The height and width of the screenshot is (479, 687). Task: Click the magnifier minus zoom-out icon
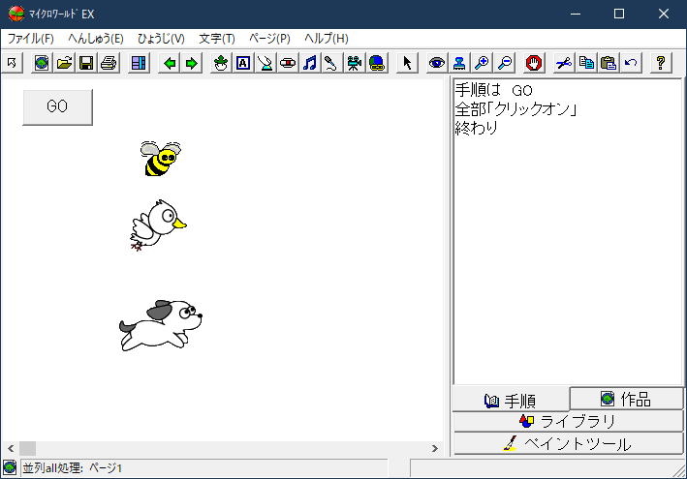point(505,63)
